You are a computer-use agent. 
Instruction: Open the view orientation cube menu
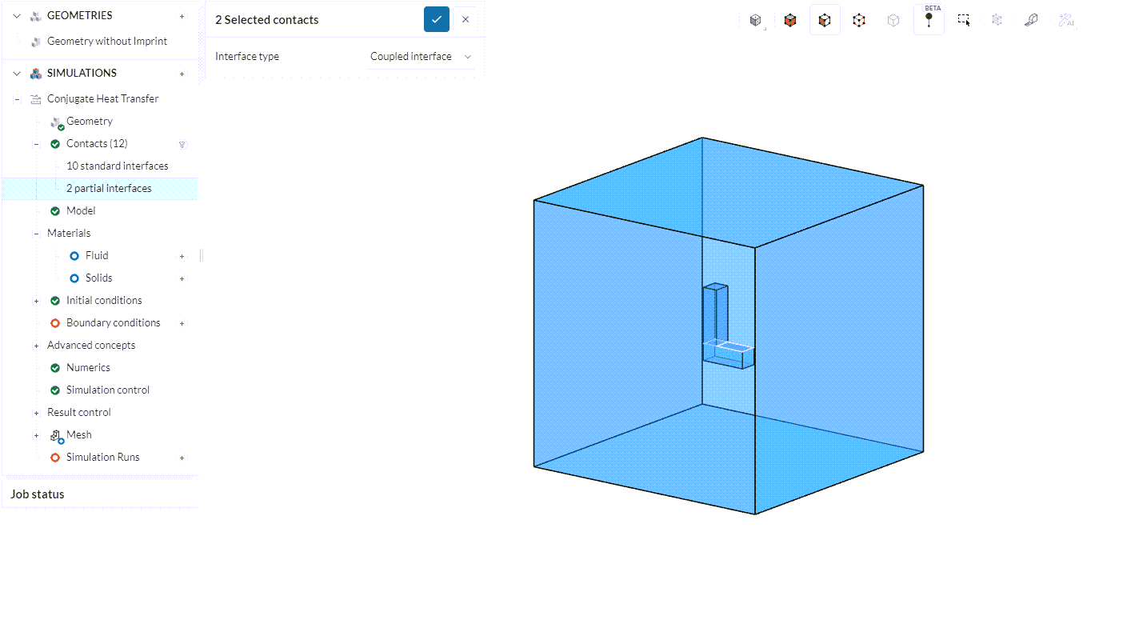(x=756, y=21)
